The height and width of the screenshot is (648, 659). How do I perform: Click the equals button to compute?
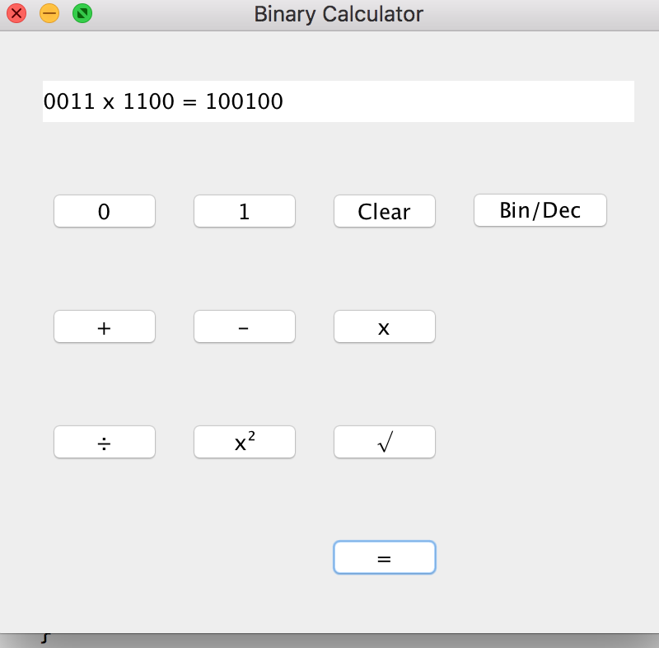pyautogui.click(x=384, y=557)
